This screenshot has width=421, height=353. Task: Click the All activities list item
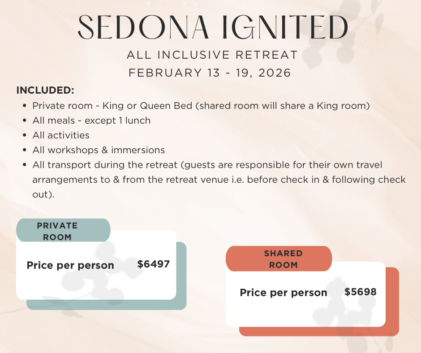pos(61,135)
